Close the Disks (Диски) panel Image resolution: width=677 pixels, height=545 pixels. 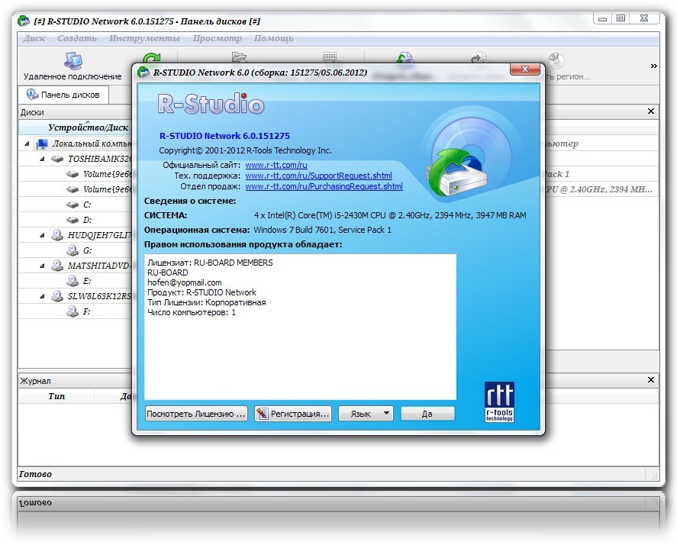pyautogui.click(x=650, y=111)
